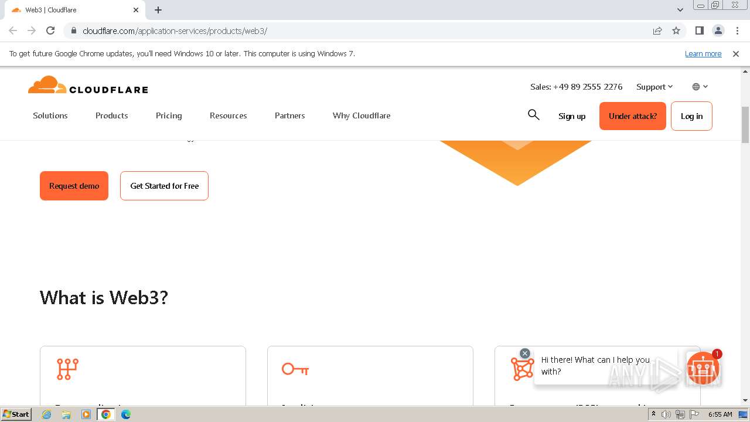Click the Chrome taskbar icon
The width and height of the screenshot is (750, 422).
point(106,414)
